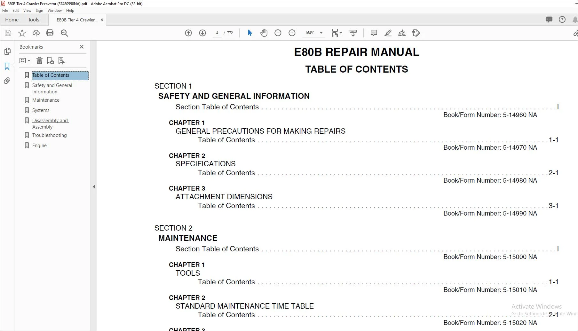Activate the hand pan tool
Image resolution: width=578 pixels, height=331 pixels.
click(264, 33)
